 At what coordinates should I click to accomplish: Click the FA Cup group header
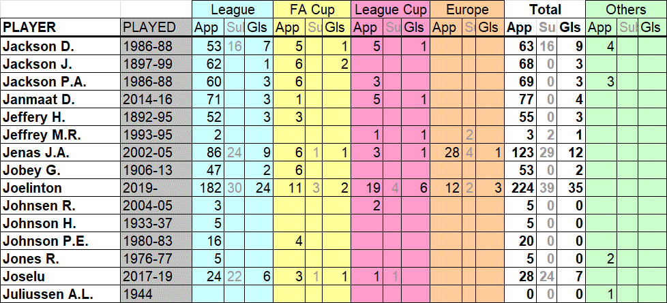pos(312,10)
